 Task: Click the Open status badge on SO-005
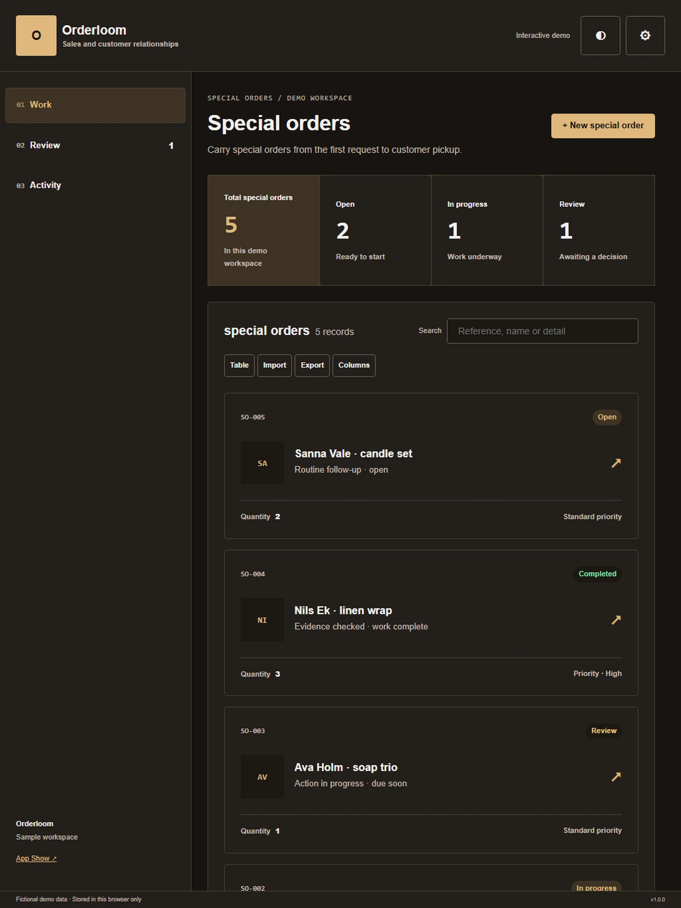coord(607,417)
